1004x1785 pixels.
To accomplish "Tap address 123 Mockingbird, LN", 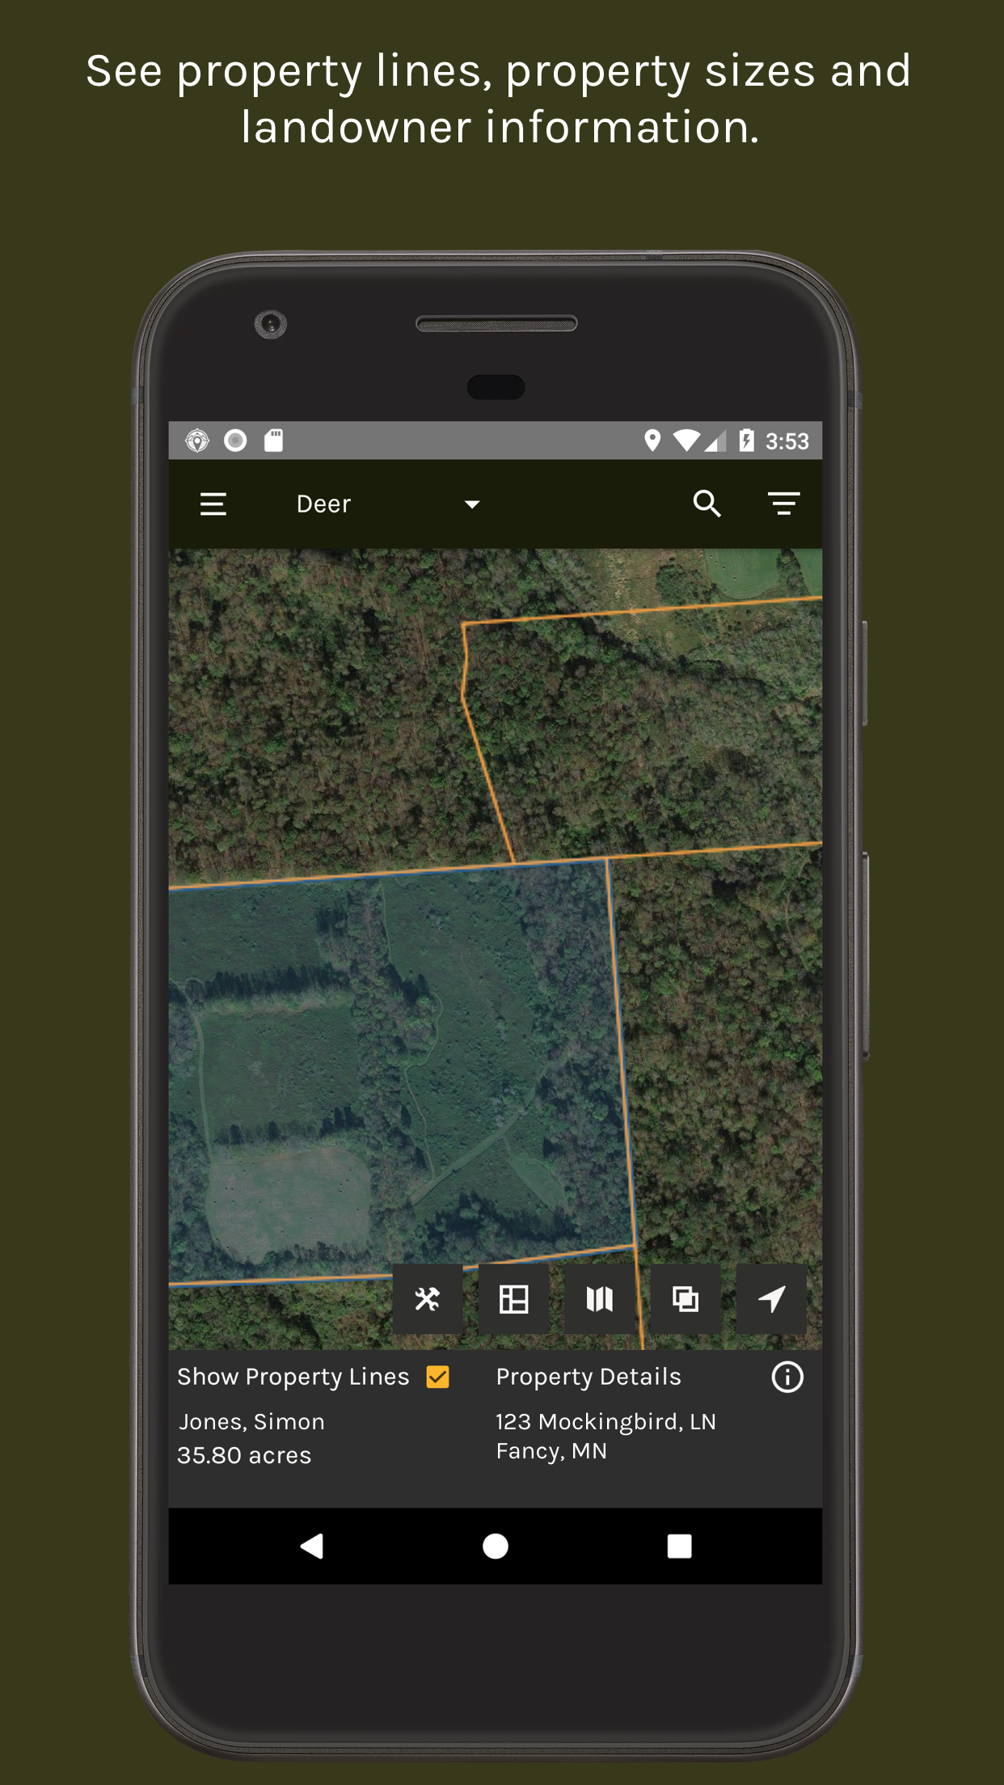I will (x=606, y=1421).
